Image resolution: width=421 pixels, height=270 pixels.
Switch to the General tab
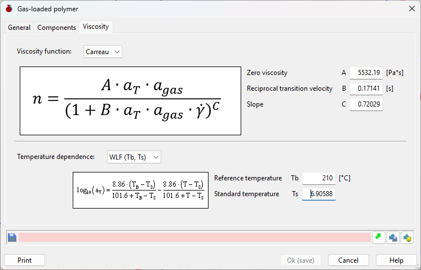(x=19, y=28)
